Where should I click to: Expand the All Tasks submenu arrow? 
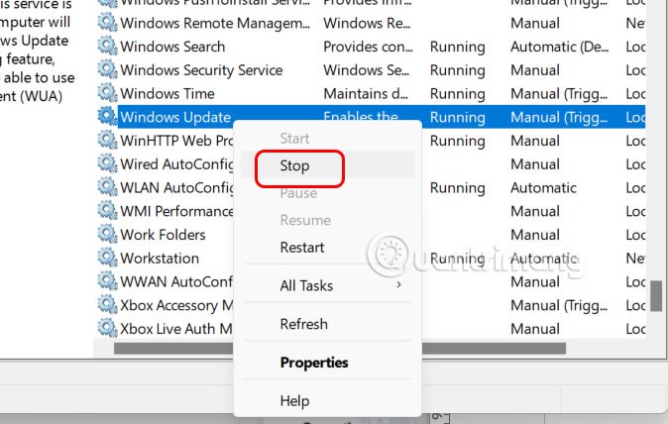coord(399,285)
